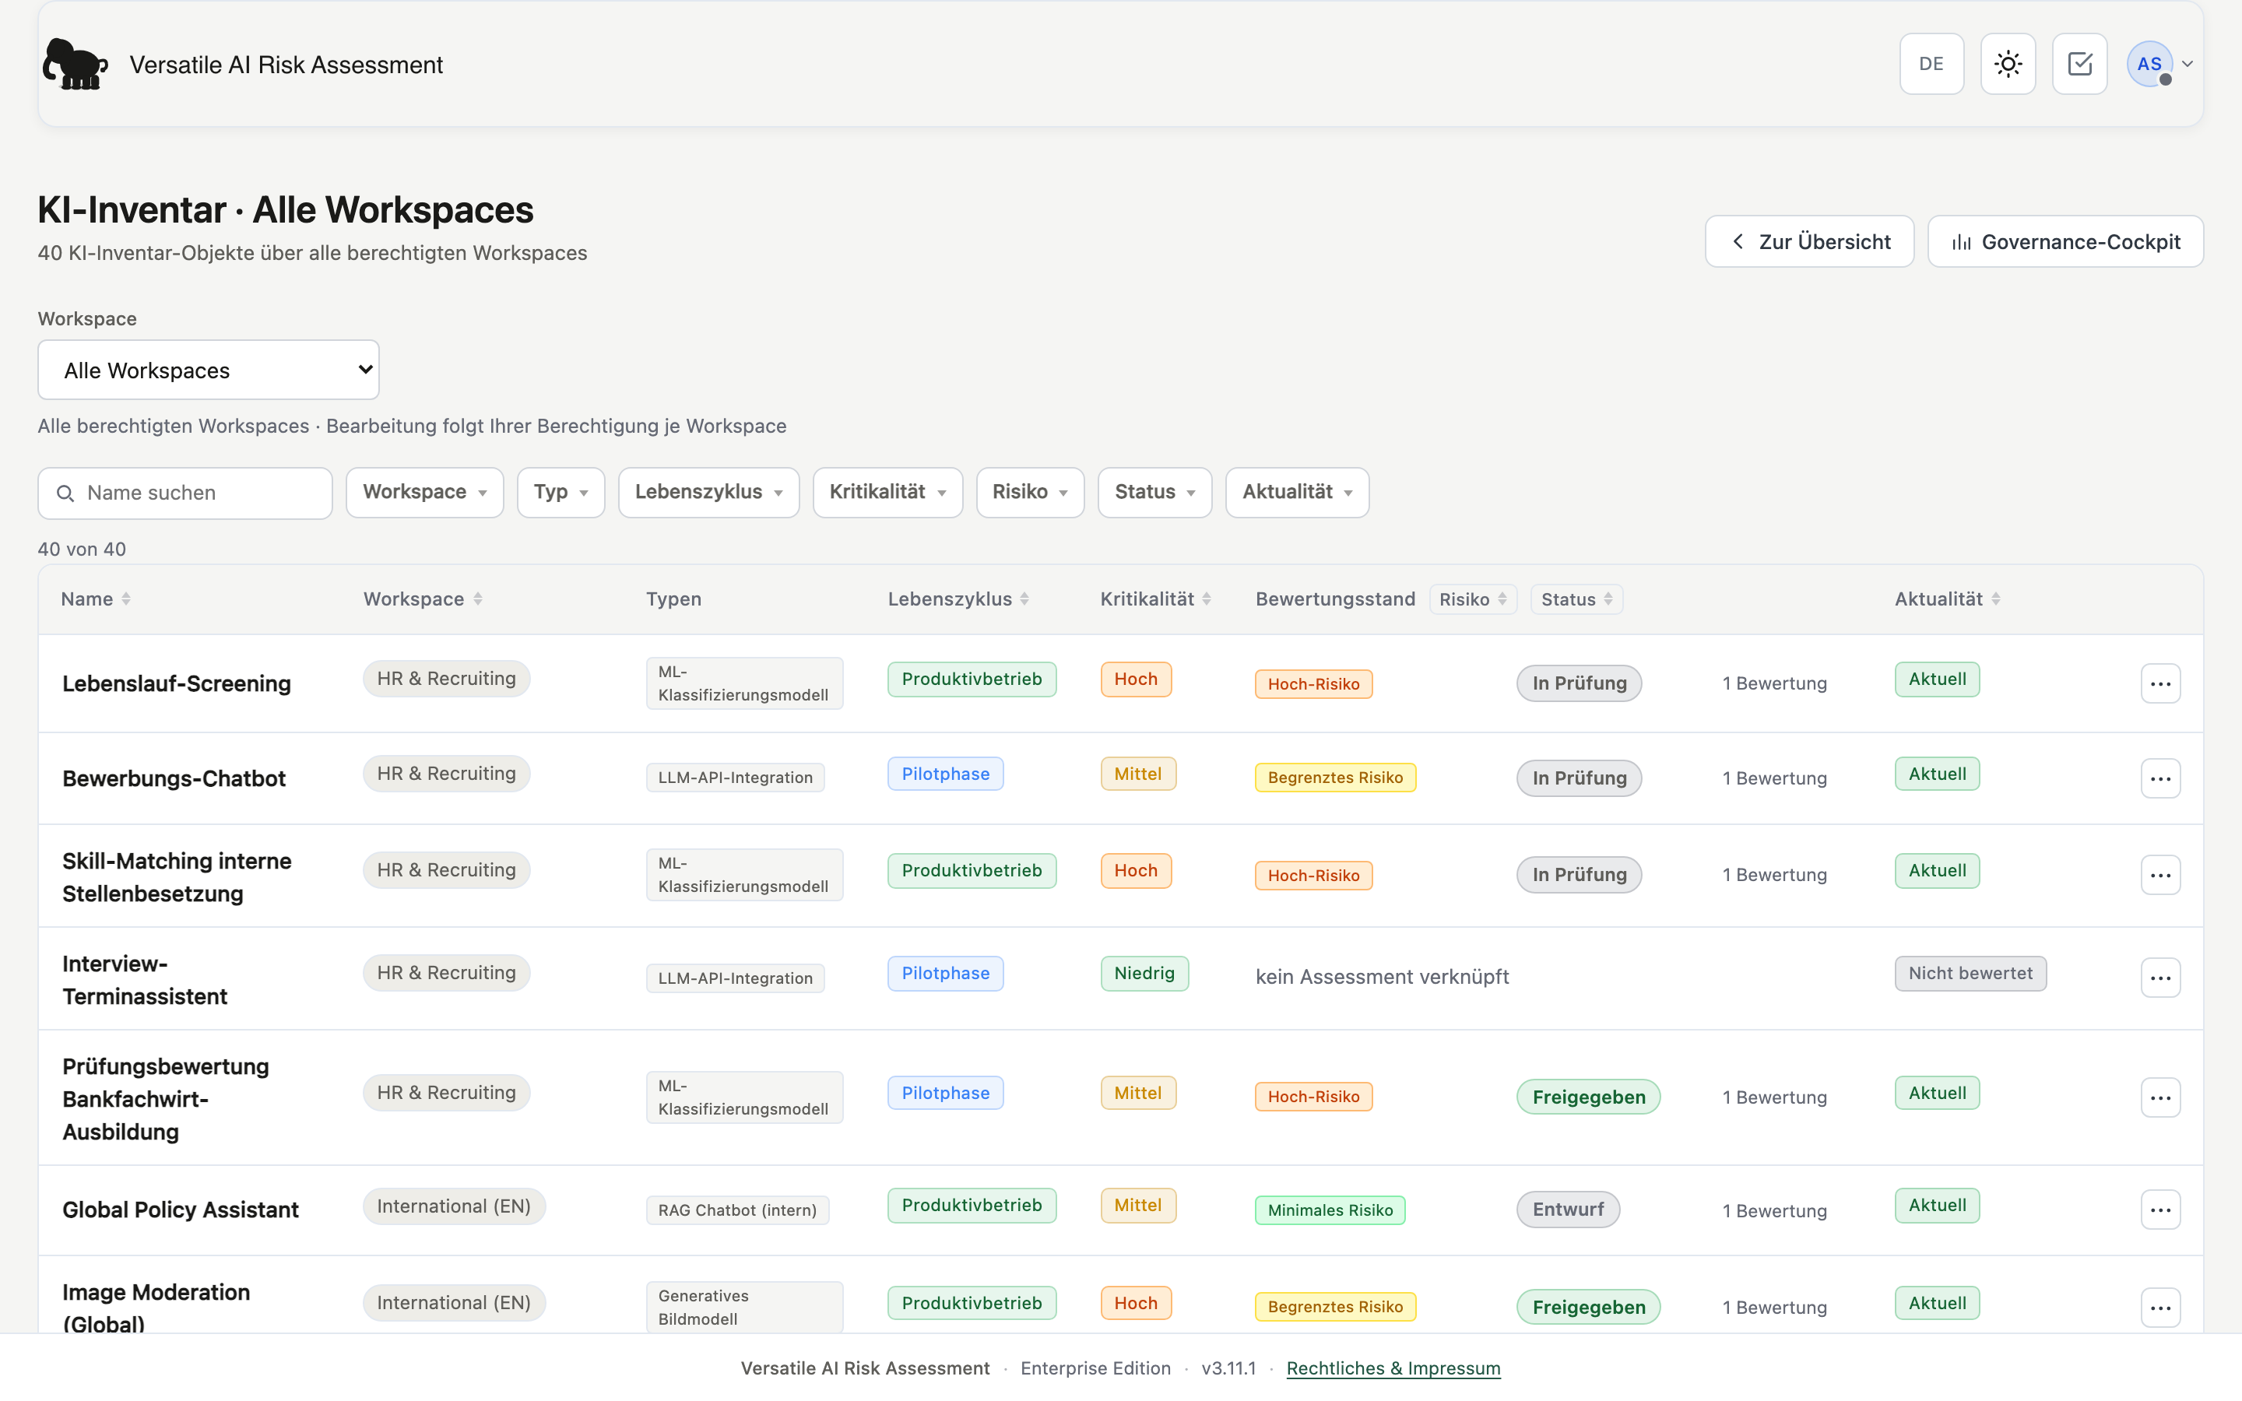Viewport: 2242px width, 1401px height.
Task: Open actions menu for Interview-Terminassistent
Action: tap(2160, 978)
